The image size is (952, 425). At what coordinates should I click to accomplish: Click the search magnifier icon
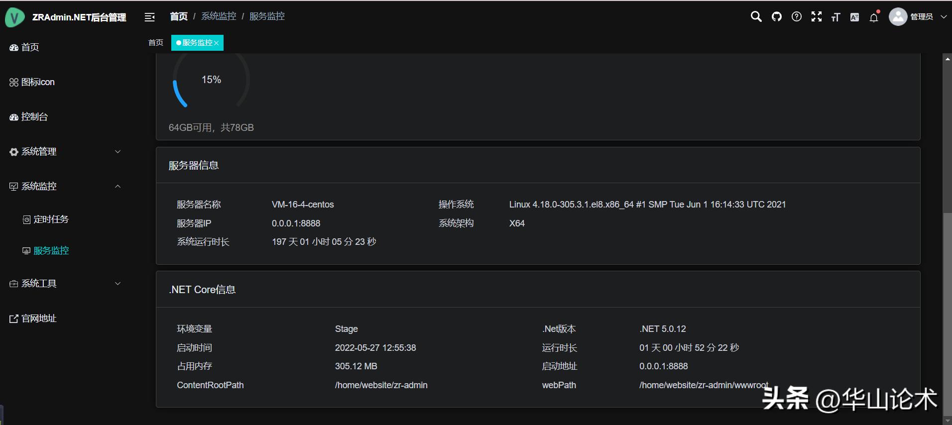pyautogui.click(x=756, y=17)
